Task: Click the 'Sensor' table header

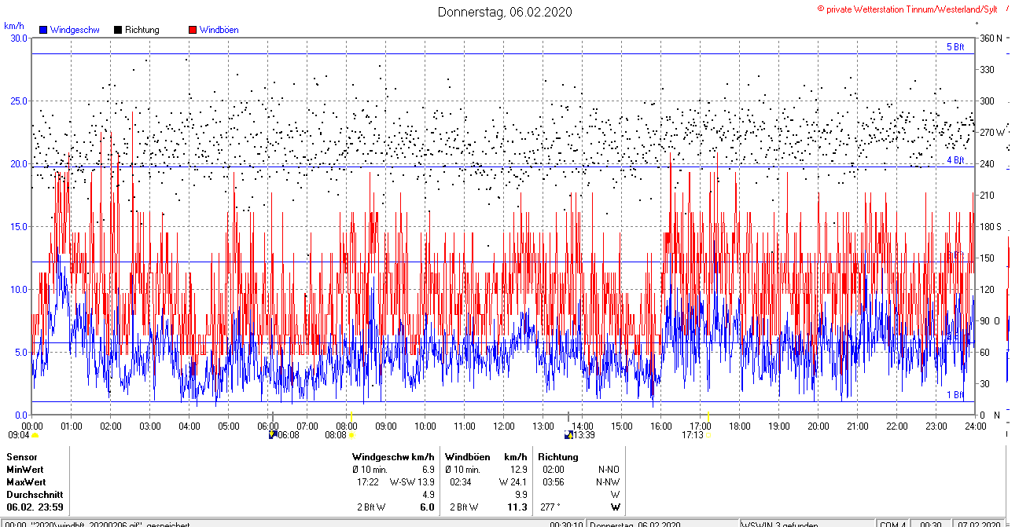Action: [x=22, y=456]
